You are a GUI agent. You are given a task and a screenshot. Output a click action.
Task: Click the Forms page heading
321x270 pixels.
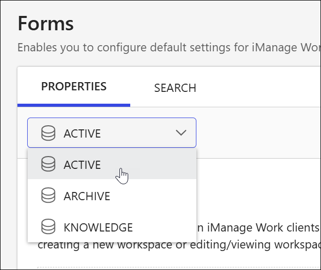tap(46, 24)
